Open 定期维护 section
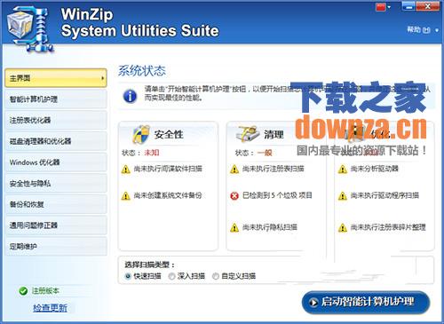Image resolution: width=444 pixels, height=324 pixels. pos(56,247)
